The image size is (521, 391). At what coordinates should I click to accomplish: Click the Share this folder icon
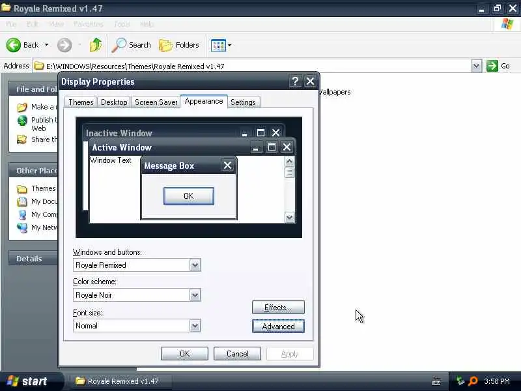(x=22, y=139)
